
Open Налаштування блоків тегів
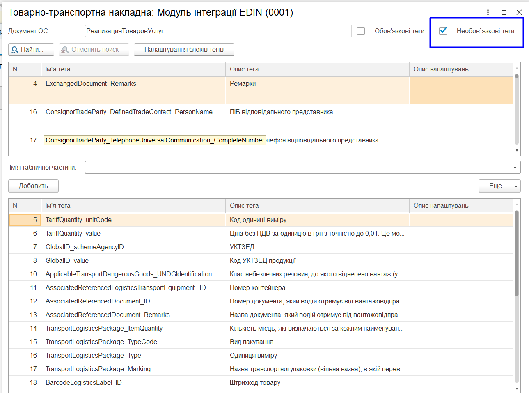pos(184,50)
